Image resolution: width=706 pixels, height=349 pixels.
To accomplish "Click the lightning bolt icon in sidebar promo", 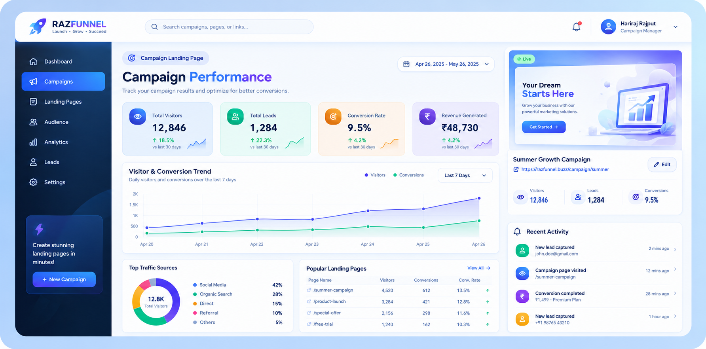I will [x=39, y=229].
